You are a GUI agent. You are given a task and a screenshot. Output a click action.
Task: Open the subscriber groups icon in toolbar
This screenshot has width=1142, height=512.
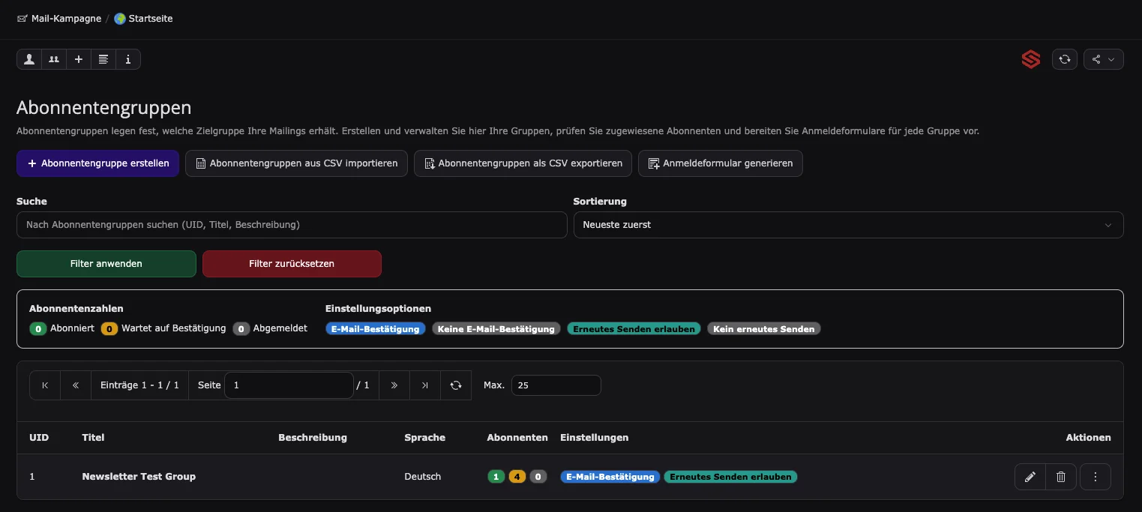(x=54, y=59)
